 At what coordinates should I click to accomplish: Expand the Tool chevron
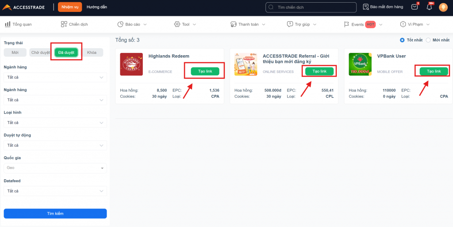click(x=195, y=25)
